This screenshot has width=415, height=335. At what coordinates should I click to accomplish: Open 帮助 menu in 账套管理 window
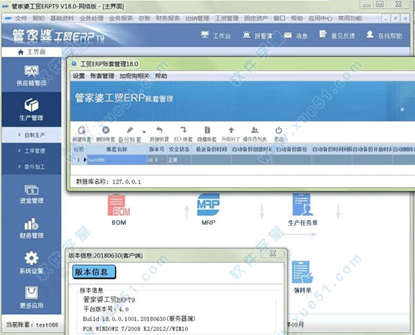161,76
